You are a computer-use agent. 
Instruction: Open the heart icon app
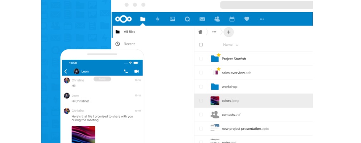coord(247,19)
